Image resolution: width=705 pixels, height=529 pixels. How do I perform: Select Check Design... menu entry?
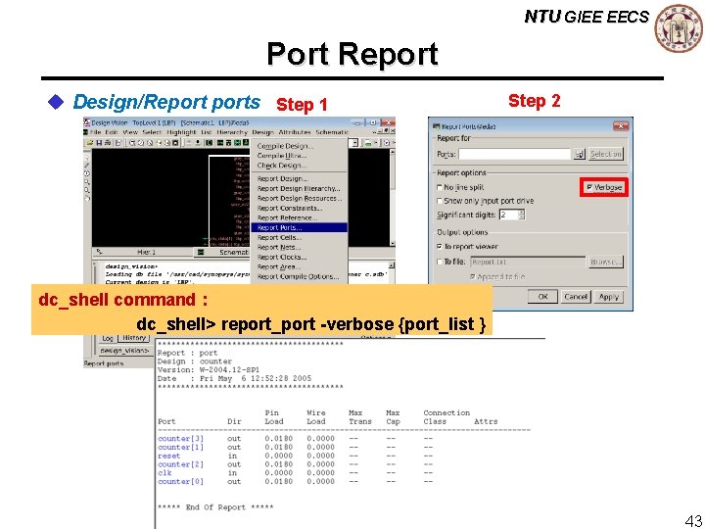coord(299,166)
